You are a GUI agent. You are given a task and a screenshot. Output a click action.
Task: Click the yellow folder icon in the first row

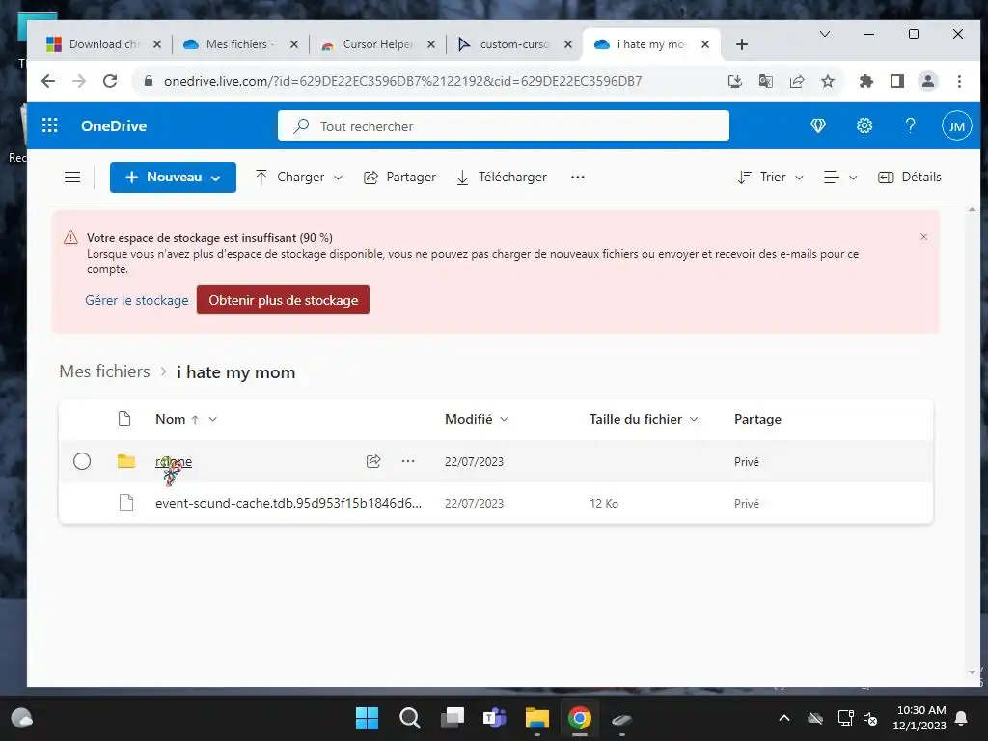(x=126, y=461)
